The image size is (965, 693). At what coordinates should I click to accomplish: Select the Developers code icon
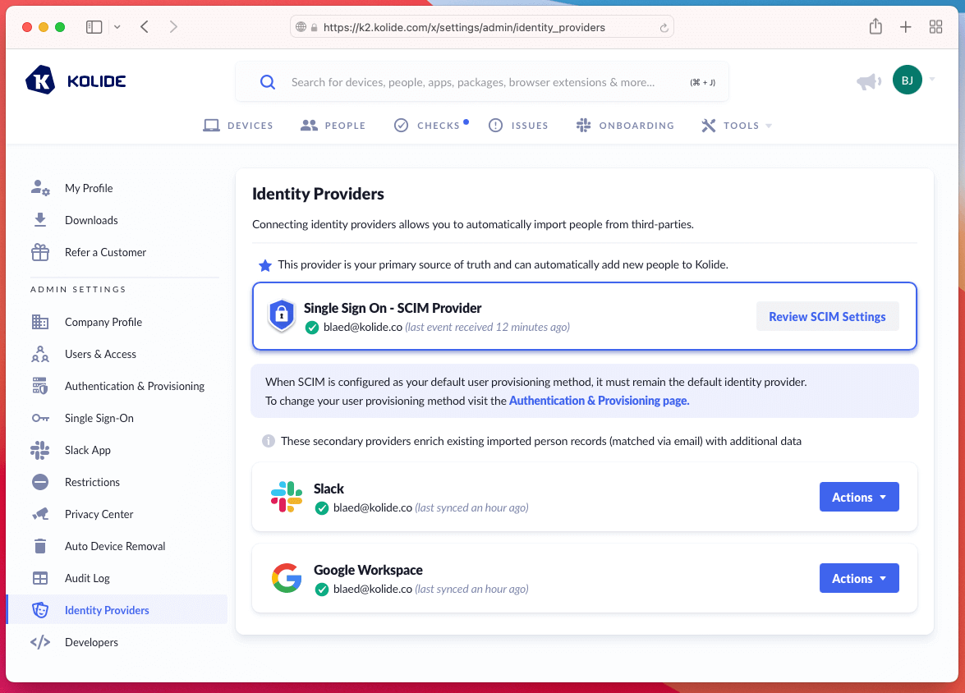click(x=39, y=641)
